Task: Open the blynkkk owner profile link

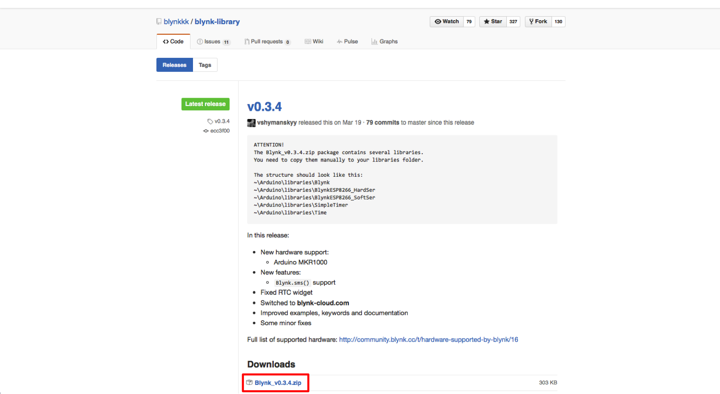Action: tap(176, 22)
